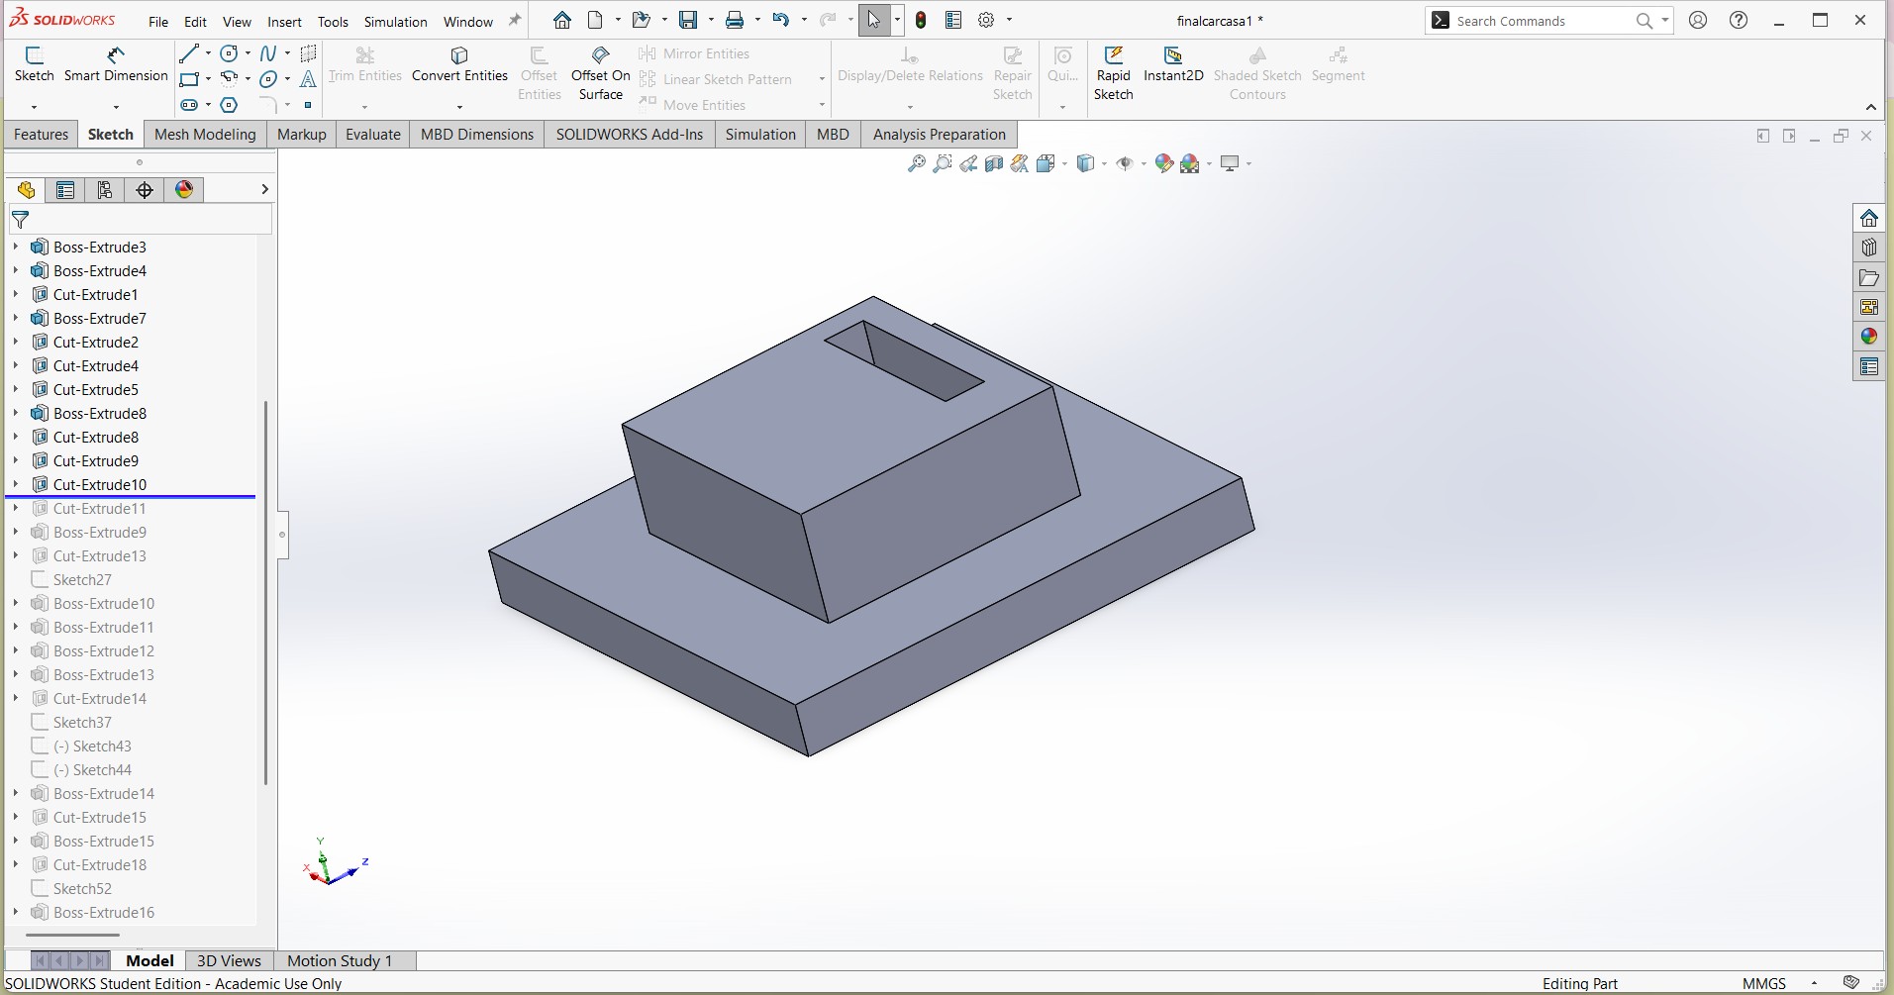
Task: Switch to the Features tab
Action: pyautogui.click(x=41, y=135)
